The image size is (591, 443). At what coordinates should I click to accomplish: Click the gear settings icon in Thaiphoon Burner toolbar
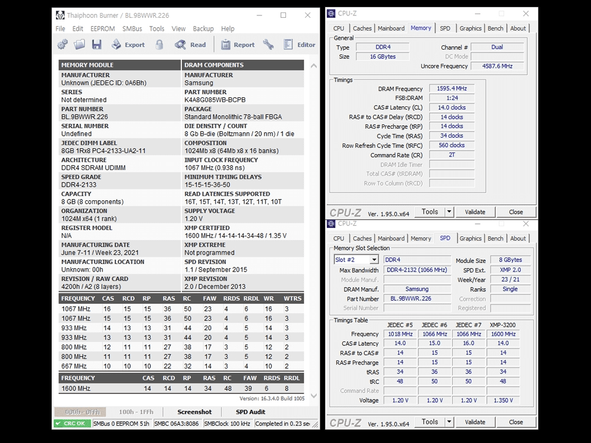[63, 44]
